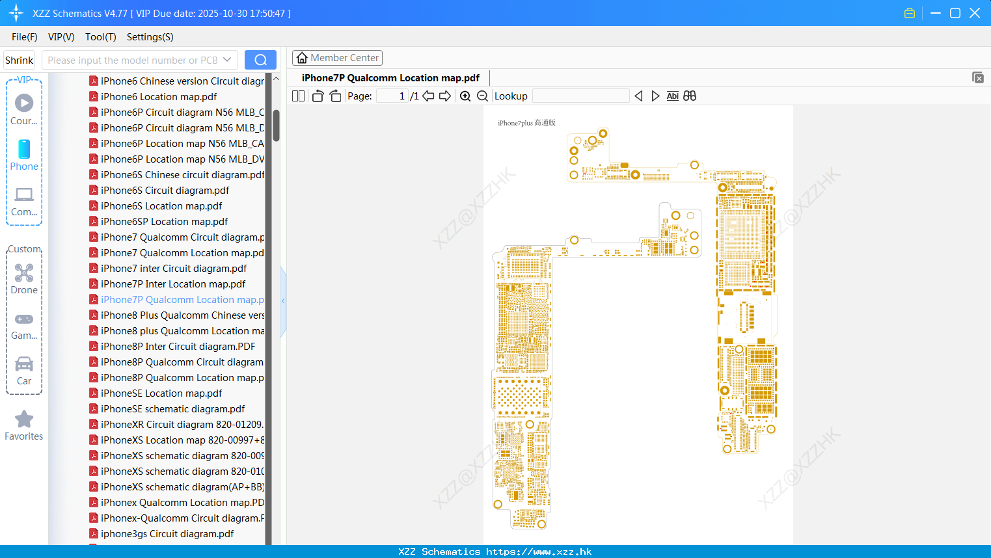Select Computer category in sidebar
Screen dimensions: 991x558
(x=24, y=202)
